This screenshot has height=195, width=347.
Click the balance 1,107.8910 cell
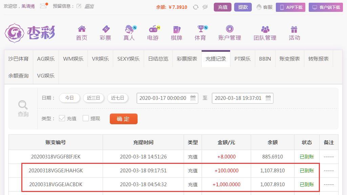point(272,171)
